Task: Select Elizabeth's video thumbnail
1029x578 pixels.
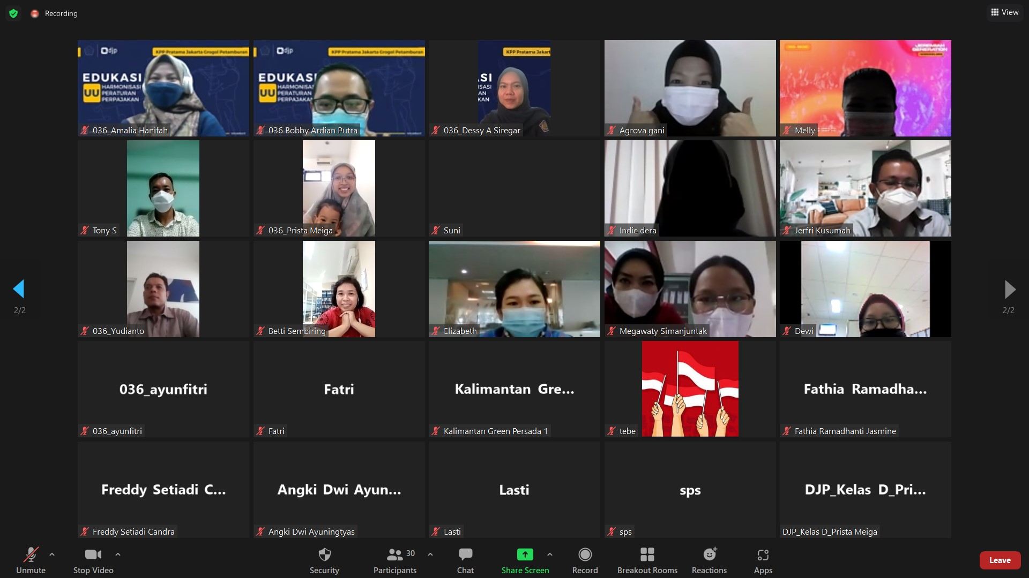Action: coord(514,288)
